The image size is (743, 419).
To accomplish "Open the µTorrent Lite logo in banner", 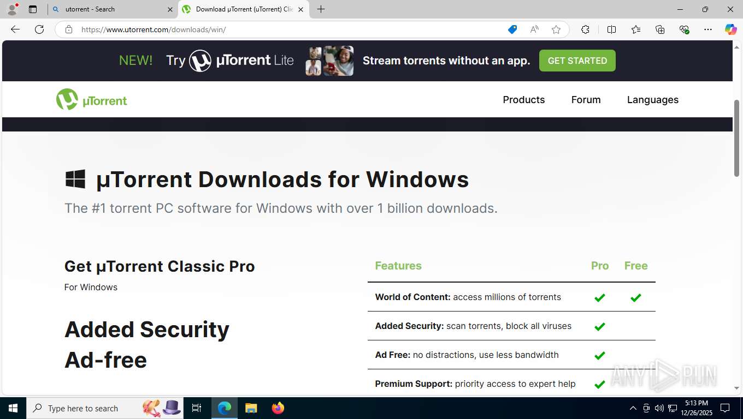I will click(241, 61).
